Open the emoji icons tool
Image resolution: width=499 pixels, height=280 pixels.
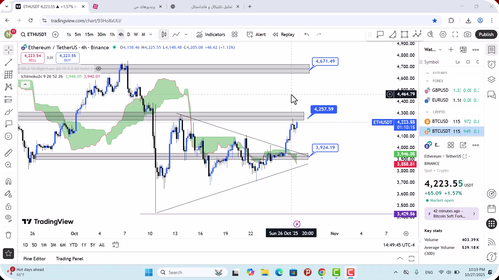8,136
